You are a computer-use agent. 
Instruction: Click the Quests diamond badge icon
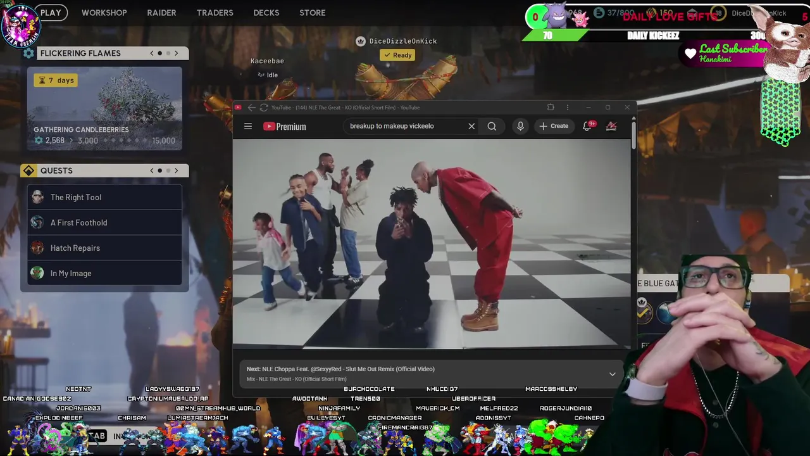28,170
